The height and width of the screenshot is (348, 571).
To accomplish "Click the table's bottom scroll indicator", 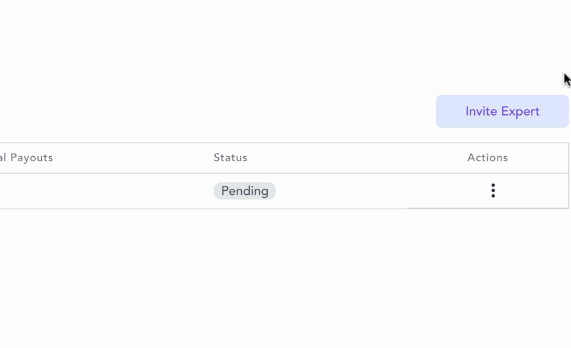I will click(x=487, y=208).
